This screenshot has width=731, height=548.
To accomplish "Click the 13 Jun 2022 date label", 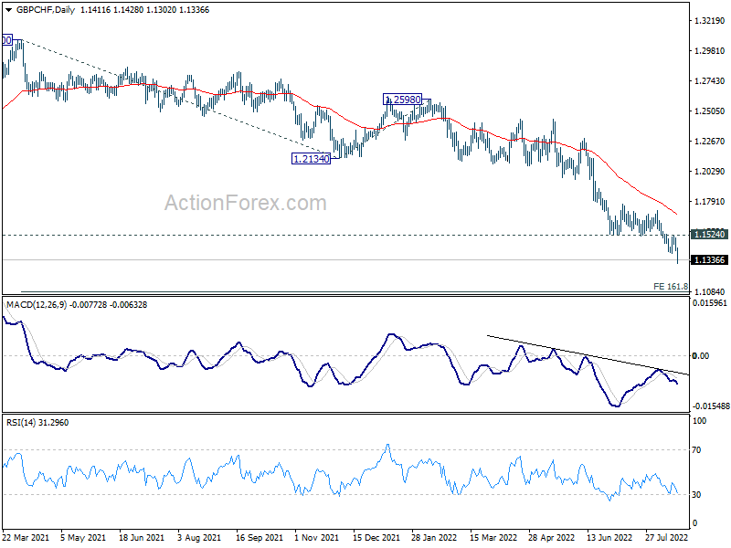I will coord(609,537).
